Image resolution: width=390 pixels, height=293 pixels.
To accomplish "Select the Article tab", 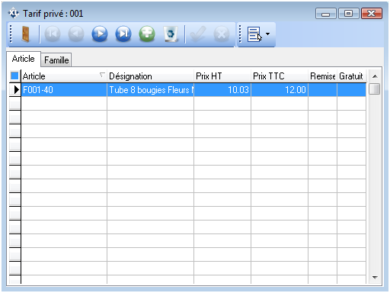I will pyautogui.click(x=24, y=59).
